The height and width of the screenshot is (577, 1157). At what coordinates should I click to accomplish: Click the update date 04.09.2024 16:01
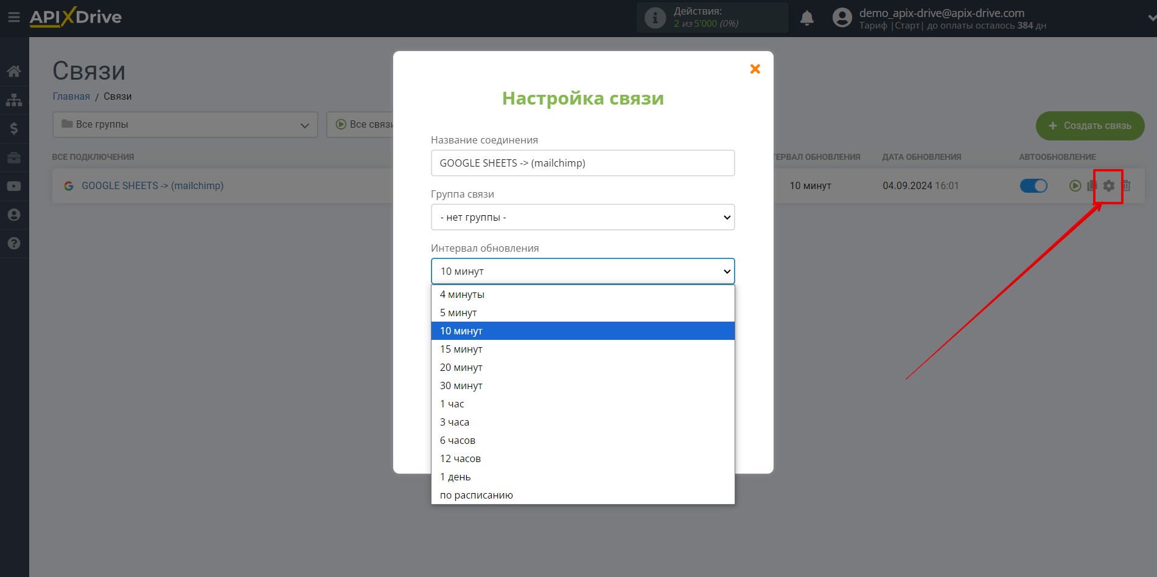(921, 185)
